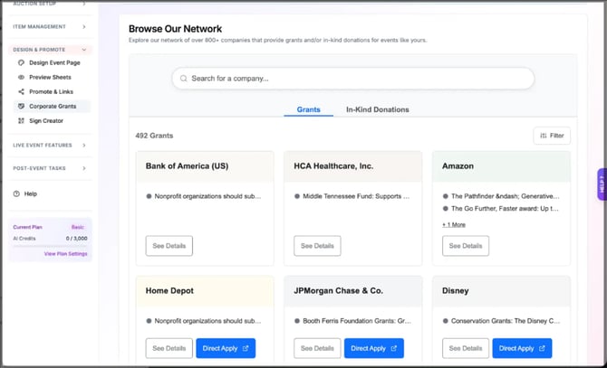
Task: Focus the Search for a company field
Action: [x=353, y=79]
